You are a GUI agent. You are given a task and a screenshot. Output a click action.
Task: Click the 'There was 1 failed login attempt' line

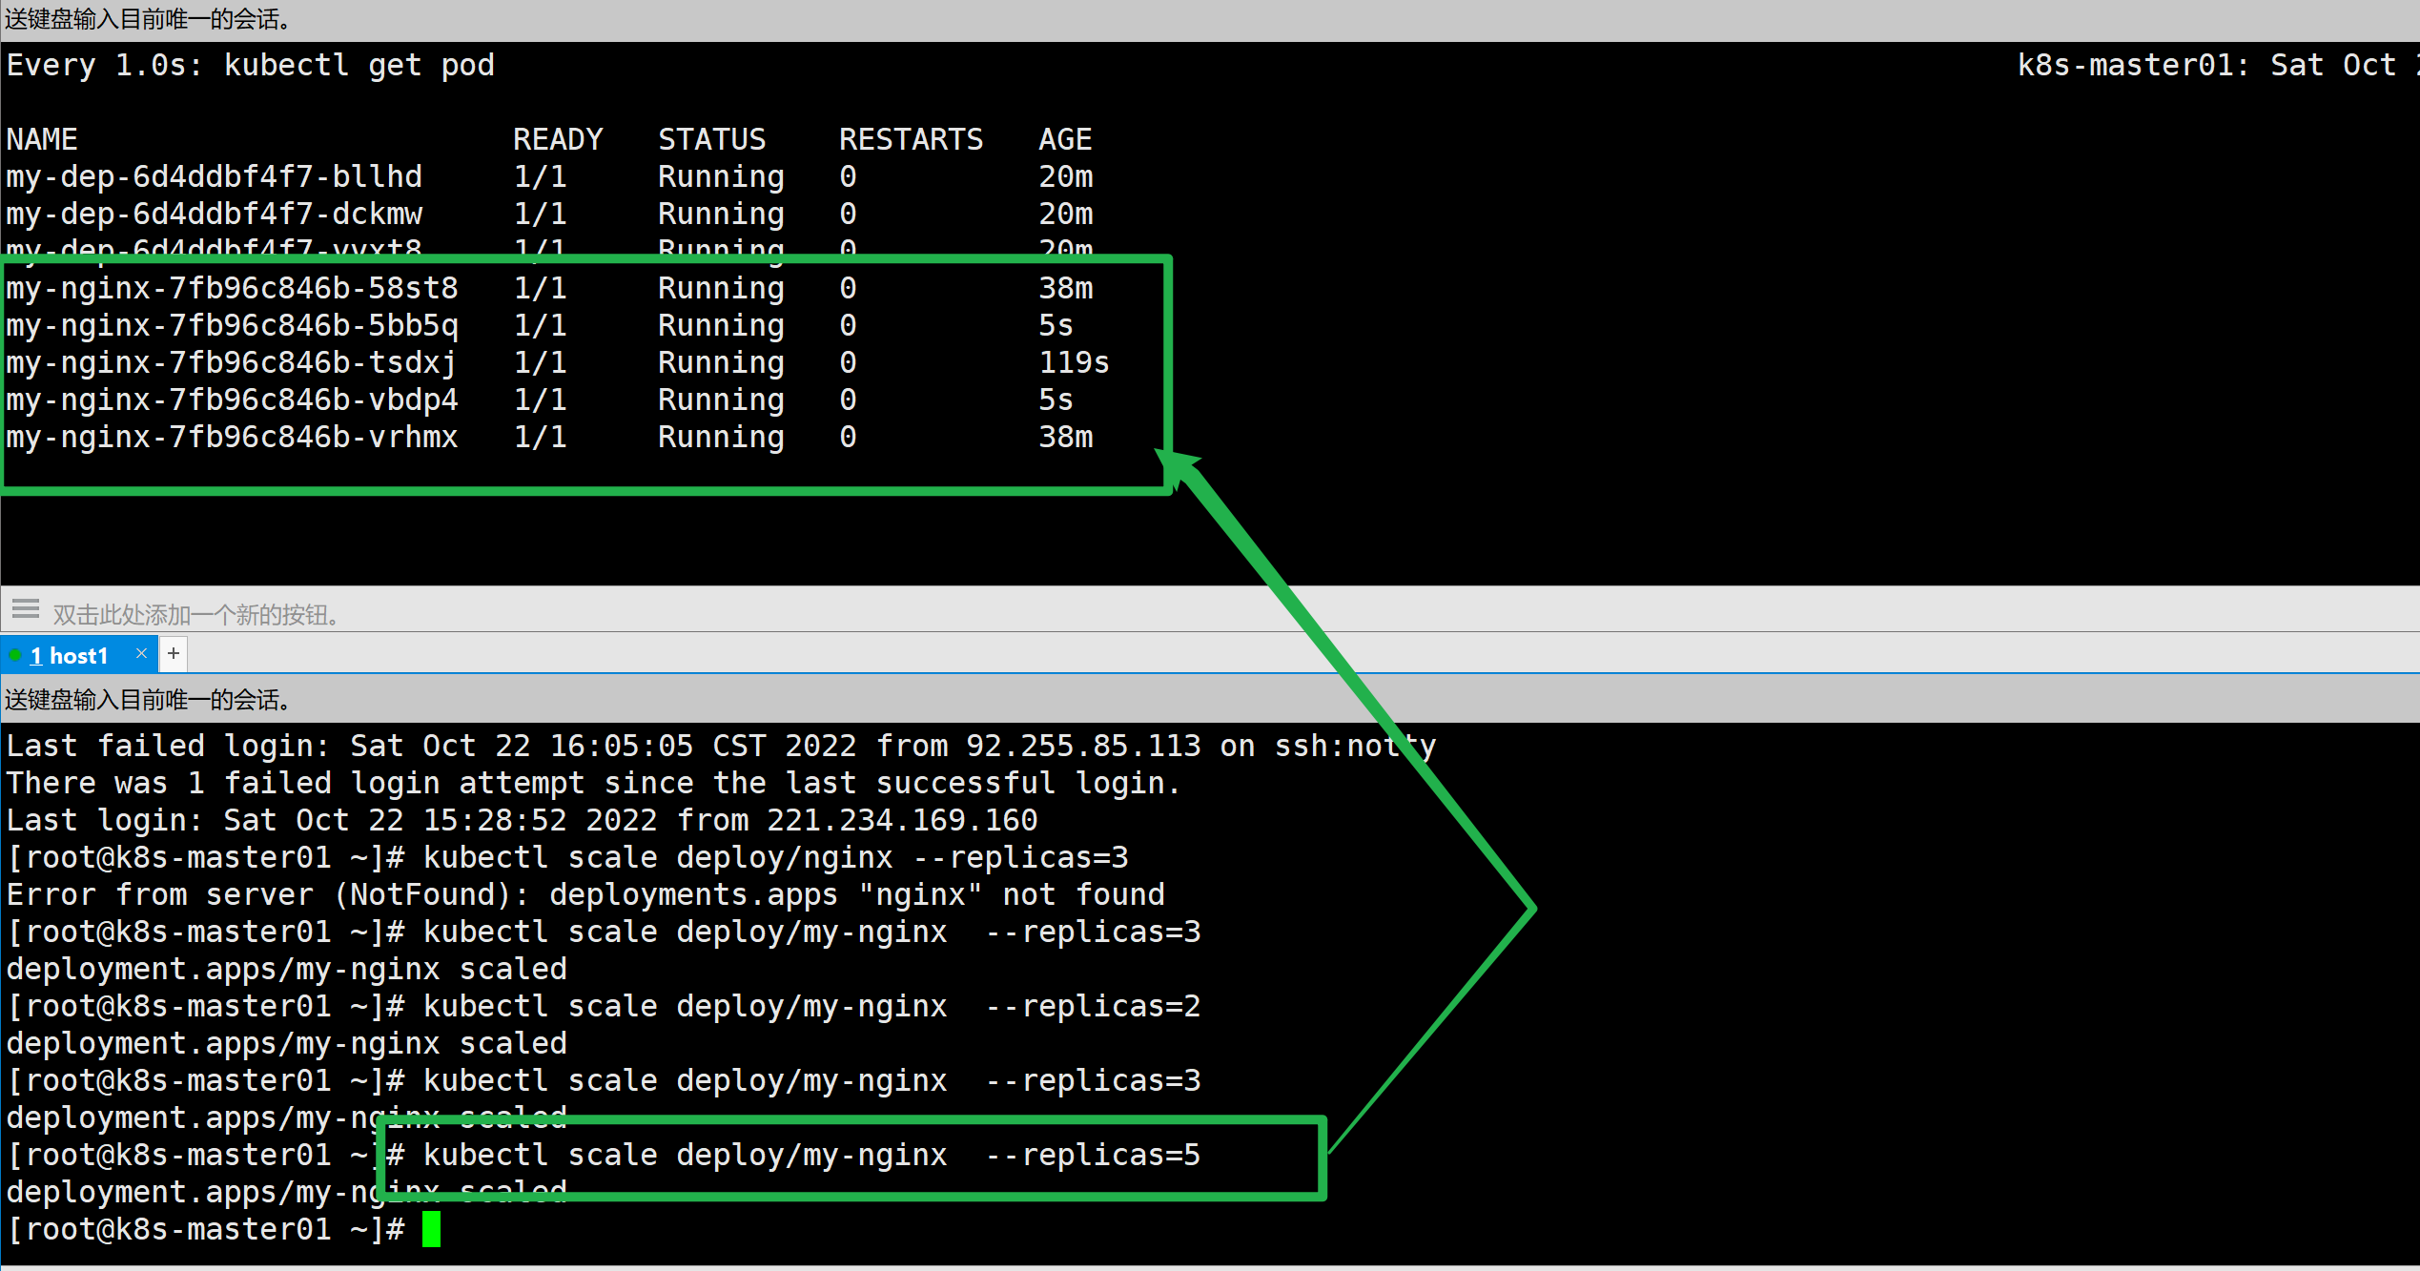tap(593, 783)
